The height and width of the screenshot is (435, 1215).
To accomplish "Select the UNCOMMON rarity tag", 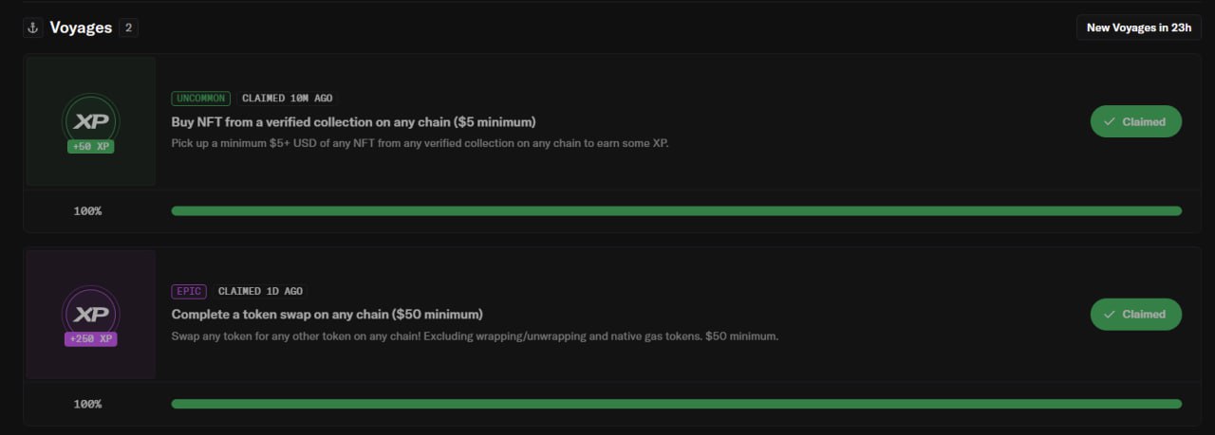I will (200, 98).
